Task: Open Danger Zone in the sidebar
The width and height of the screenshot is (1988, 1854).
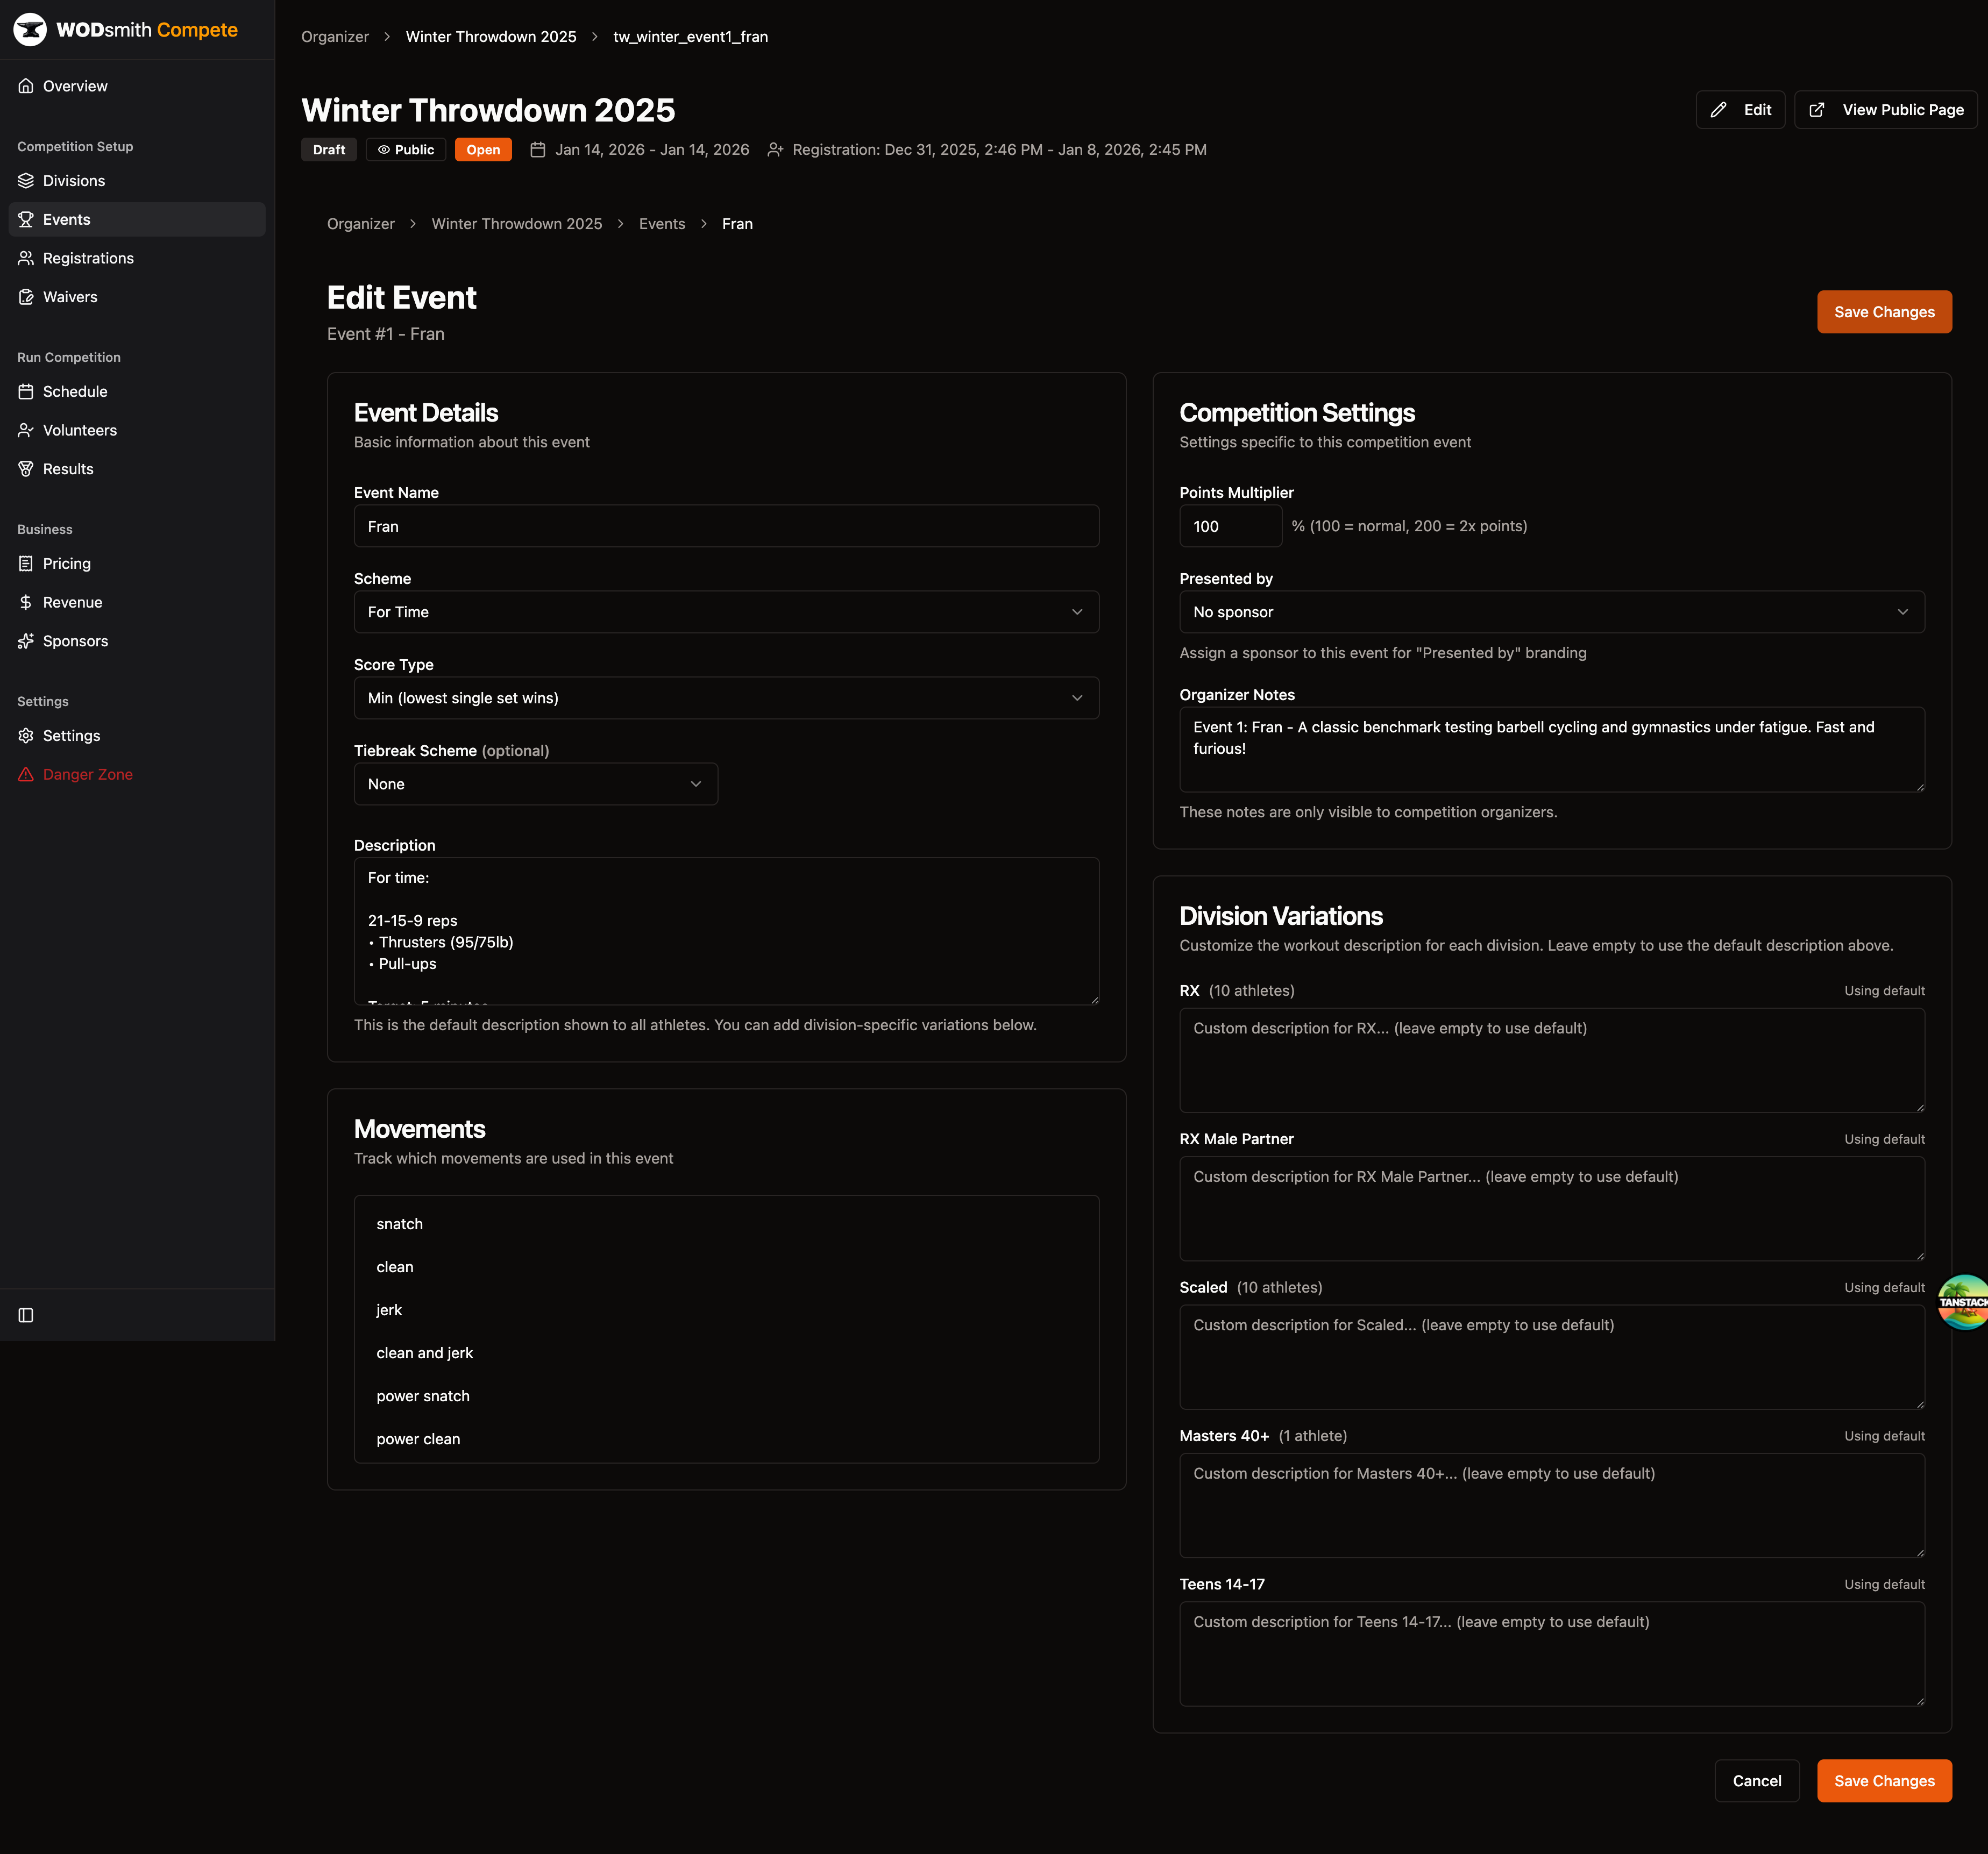Action: [137, 775]
